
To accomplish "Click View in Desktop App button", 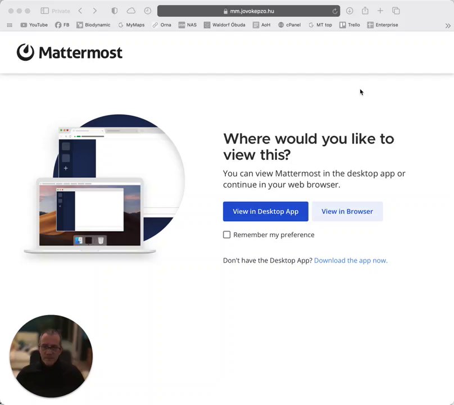I will coord(266,211).
